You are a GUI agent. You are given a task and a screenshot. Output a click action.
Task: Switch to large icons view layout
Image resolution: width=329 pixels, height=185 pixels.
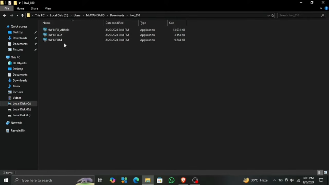(325, 172)
